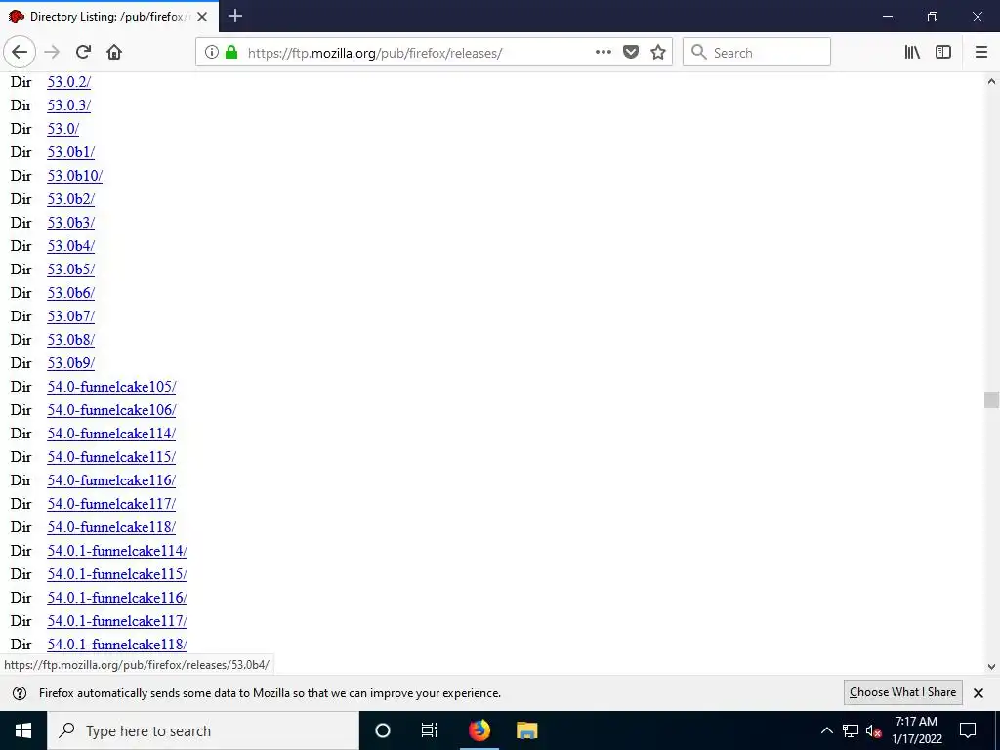Screen dimensions: 1000x750
Task: Open the notification center icon
Action: point(968,730)
